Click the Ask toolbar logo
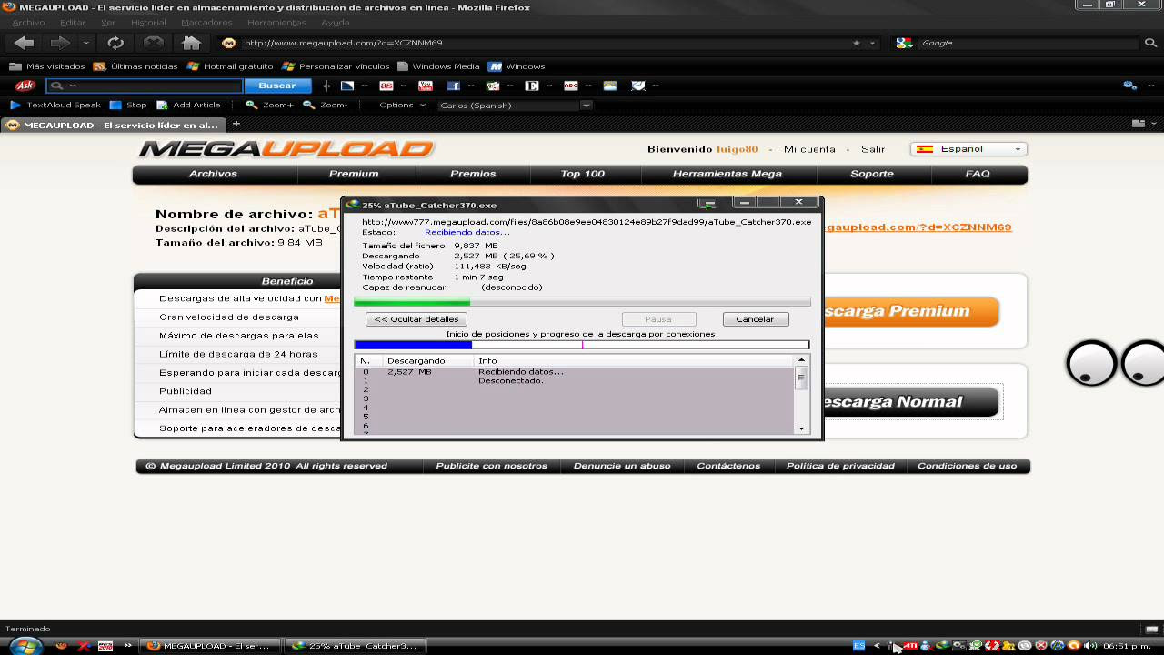Image resolution: width=1164 pixels, height=655 pixels. tap(25, 86)
